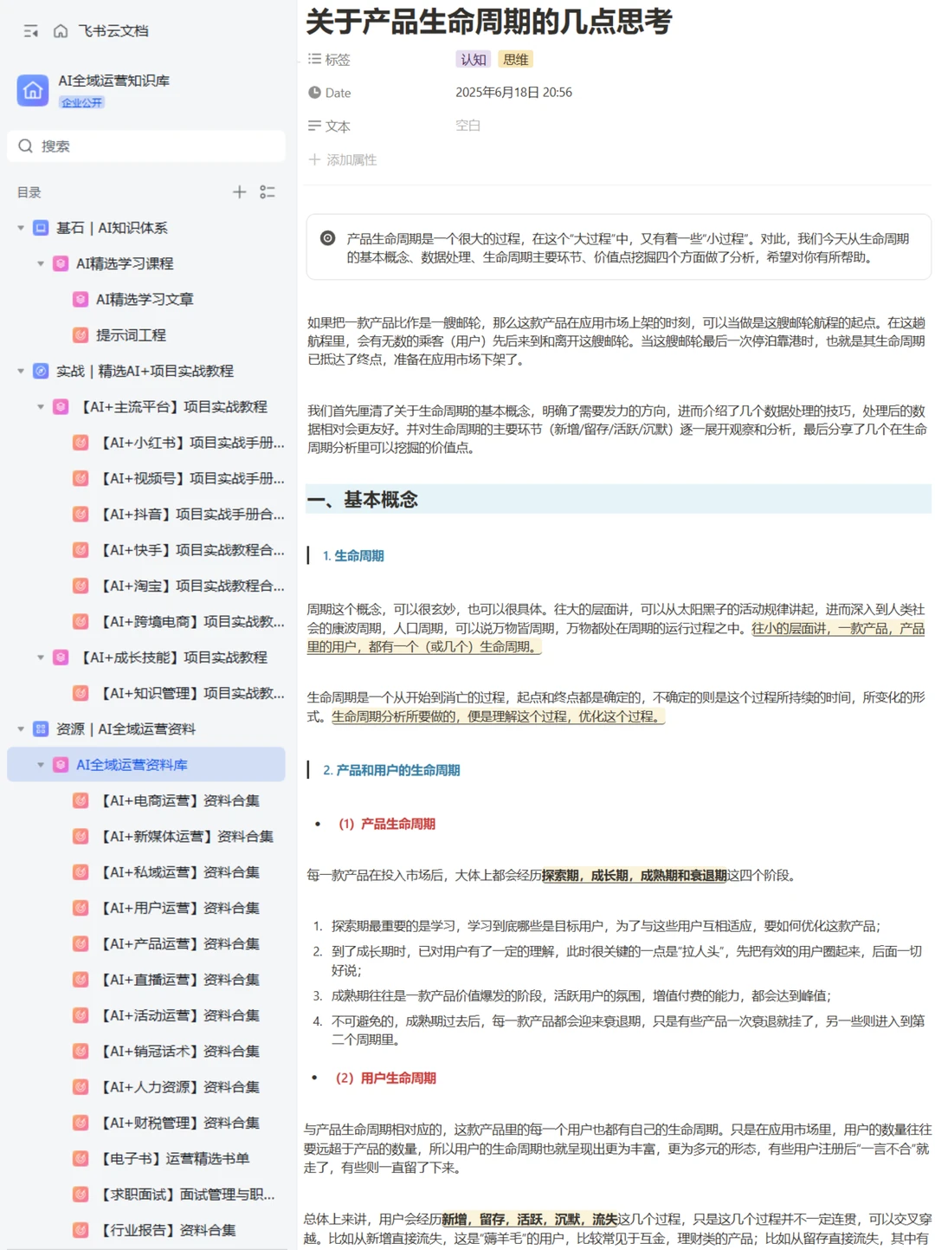Collapse the 【AI+主流平台】项目实战教程 tree
This screenshot has width=935, height=1250.
pos(40,406)
